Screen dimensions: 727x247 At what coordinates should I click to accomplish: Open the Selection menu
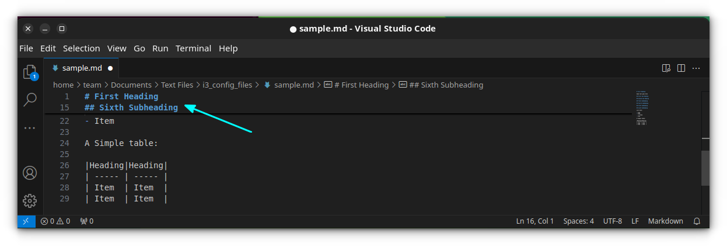82,48
